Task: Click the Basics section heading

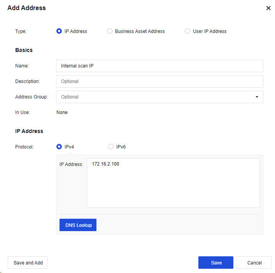Action: point(24,50)
